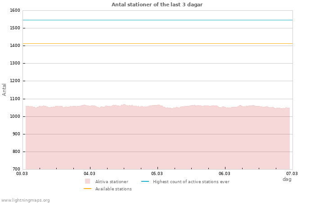Click the 700 y-axis tick value
The width and height of the screenshot is (315, 203).
pos(16,169)
